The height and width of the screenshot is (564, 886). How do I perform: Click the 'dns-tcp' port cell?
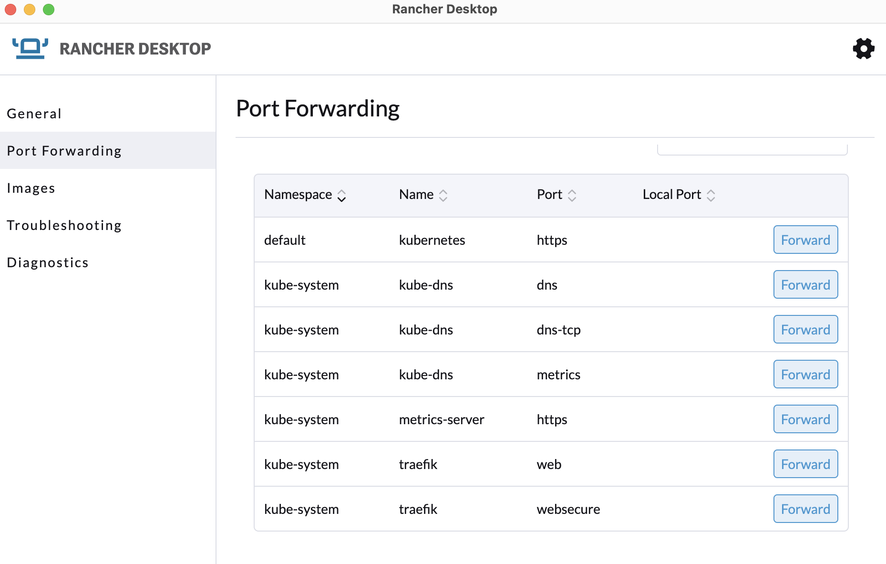[558, 330]
